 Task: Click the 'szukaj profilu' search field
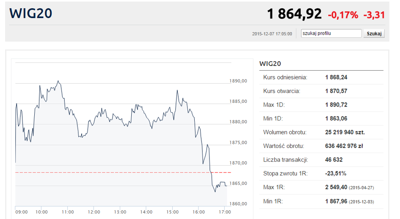click(331, 33)
